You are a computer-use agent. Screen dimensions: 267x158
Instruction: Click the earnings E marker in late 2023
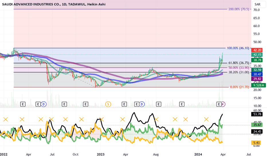[x=182, y=104]
